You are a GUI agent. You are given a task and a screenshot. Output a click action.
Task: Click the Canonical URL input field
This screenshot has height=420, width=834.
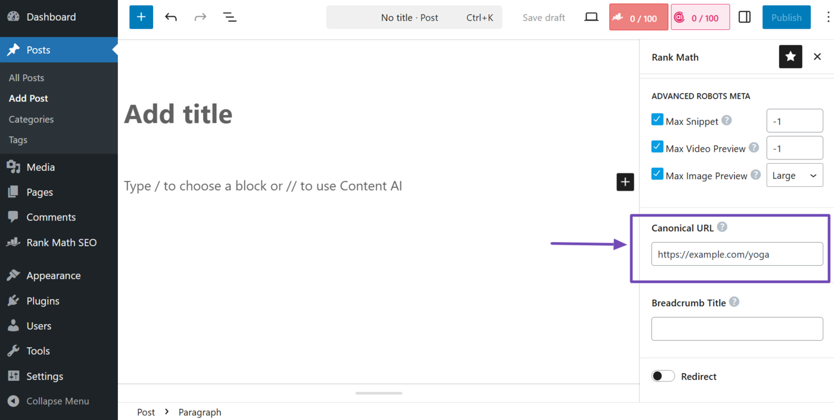[x=737, y=254]
